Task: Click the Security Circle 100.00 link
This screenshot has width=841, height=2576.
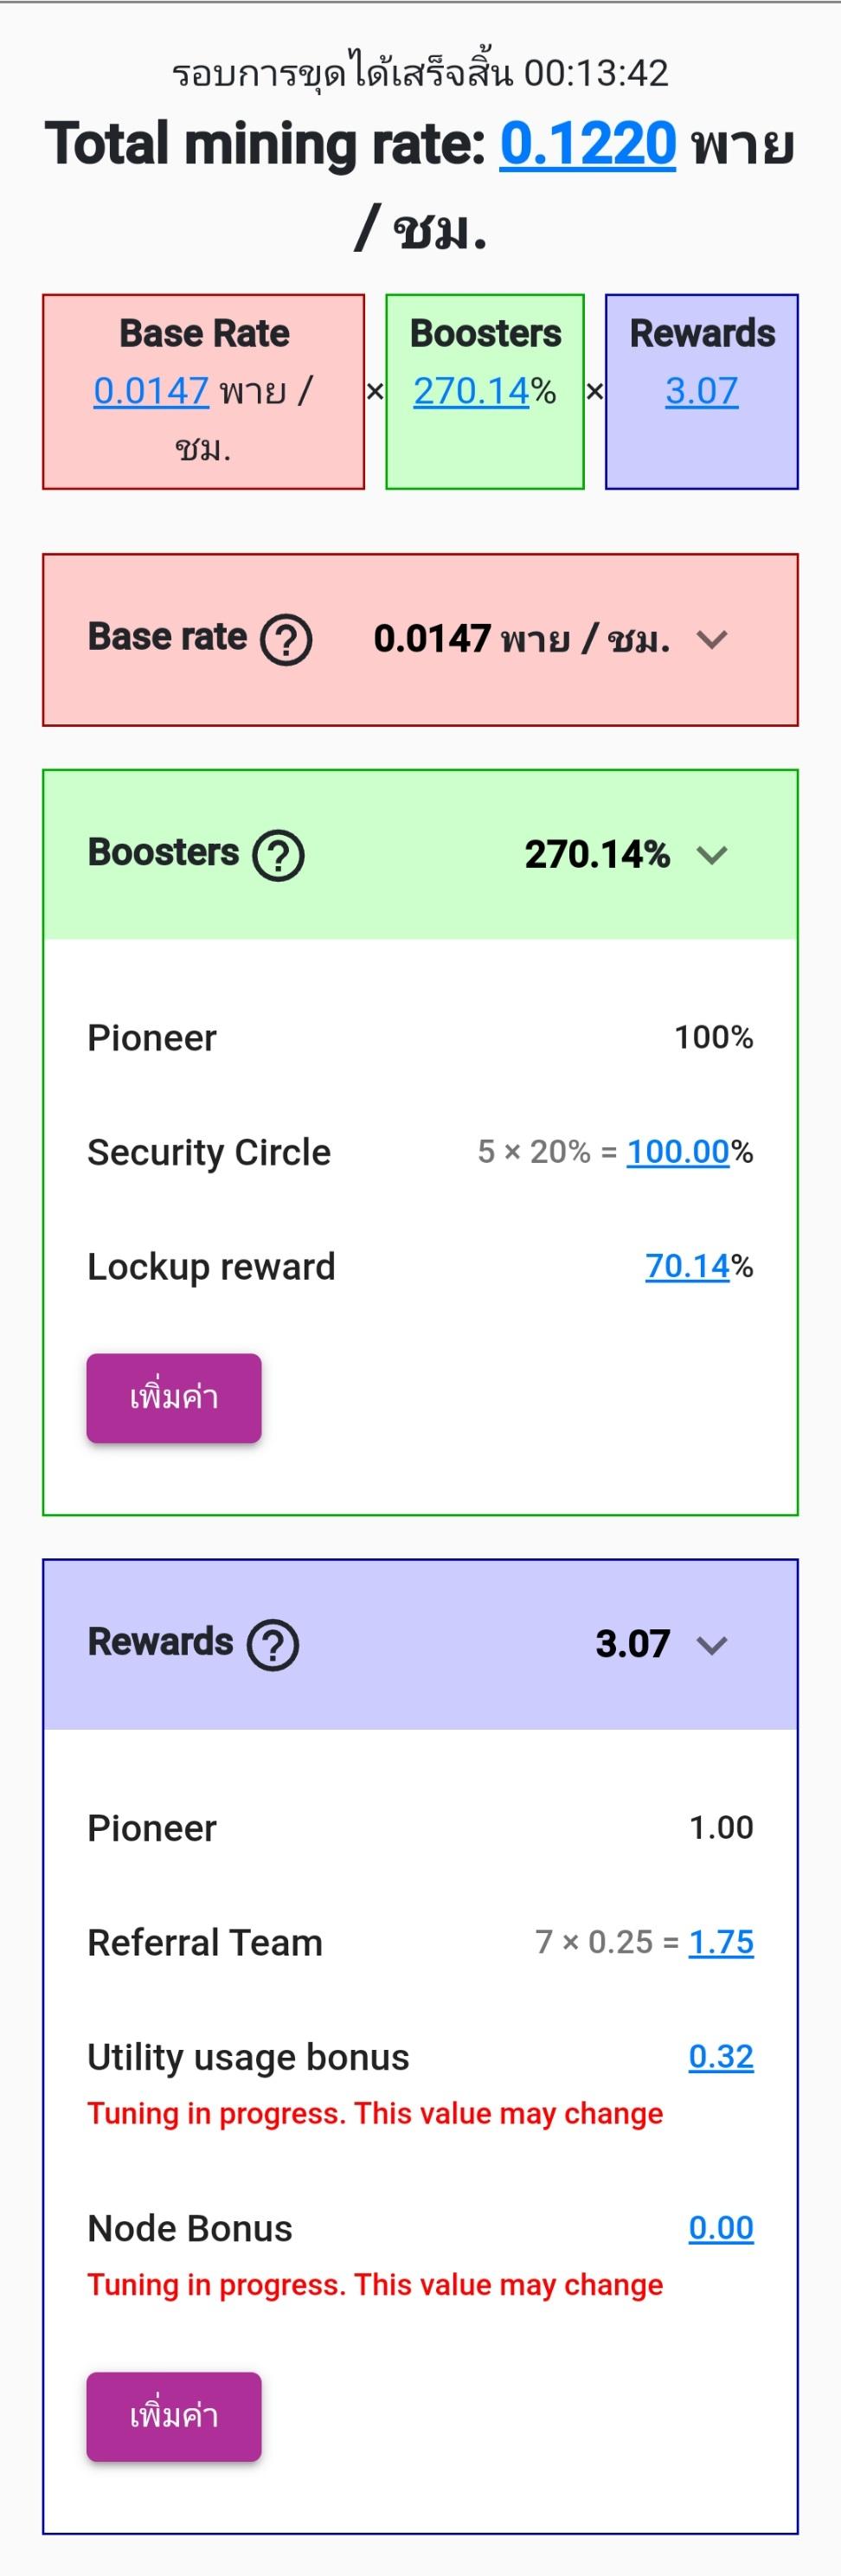Action: pos(677,1152)
